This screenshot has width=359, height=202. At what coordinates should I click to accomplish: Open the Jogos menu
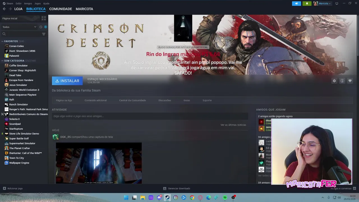[x=38, y=3]
